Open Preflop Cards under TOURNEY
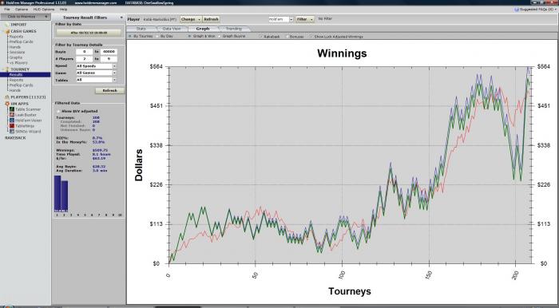 click(x=21, y=85)
